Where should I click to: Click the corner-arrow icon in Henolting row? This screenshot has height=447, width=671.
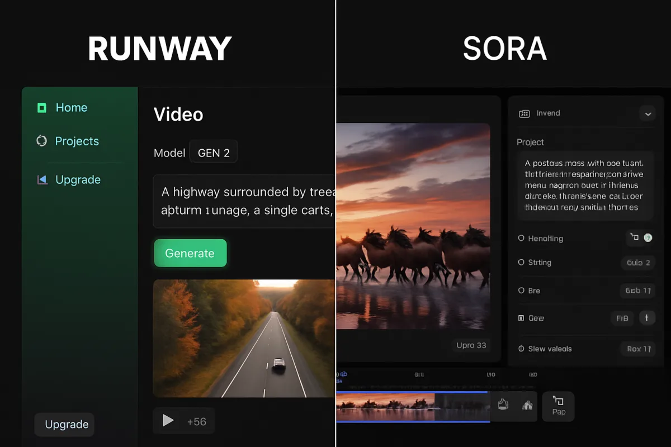pos(635,237)
